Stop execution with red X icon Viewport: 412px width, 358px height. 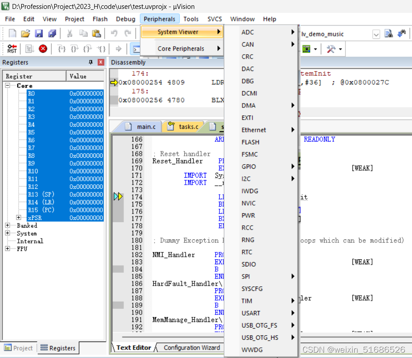[43, 48]
